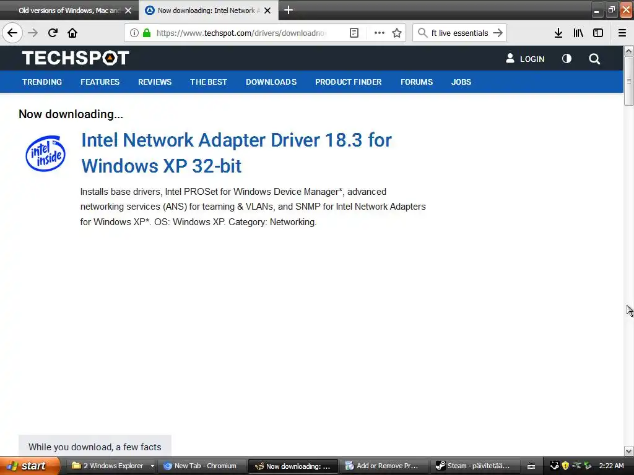Switch to Old versions of Windows tab
This screenshot has height=475, width=634.
point(69,11)
